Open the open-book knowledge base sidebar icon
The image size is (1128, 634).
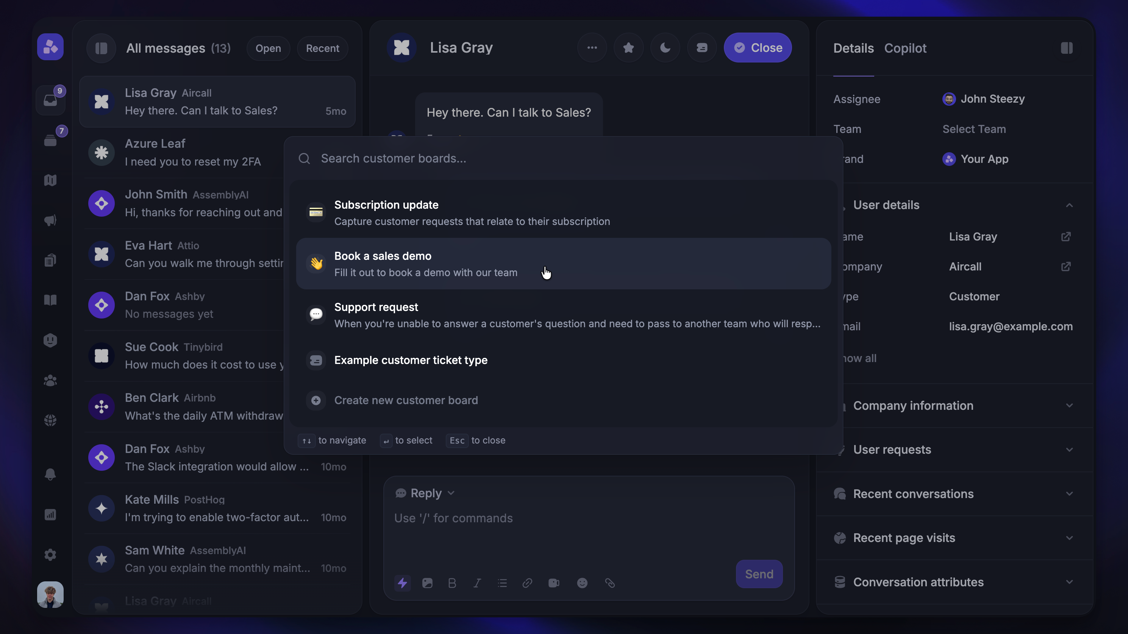point(50,300)
